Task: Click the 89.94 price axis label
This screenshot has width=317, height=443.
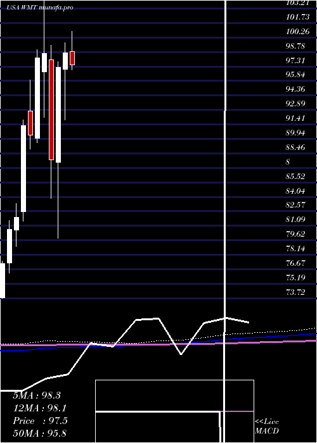Action: (x=295, y=132)
